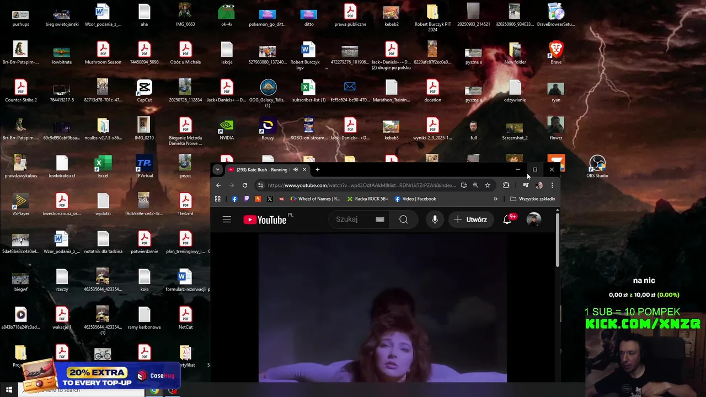This screenshot has width=706, height=397.
Task: Start voice search with microphone icon
Action: coord(435,219)
